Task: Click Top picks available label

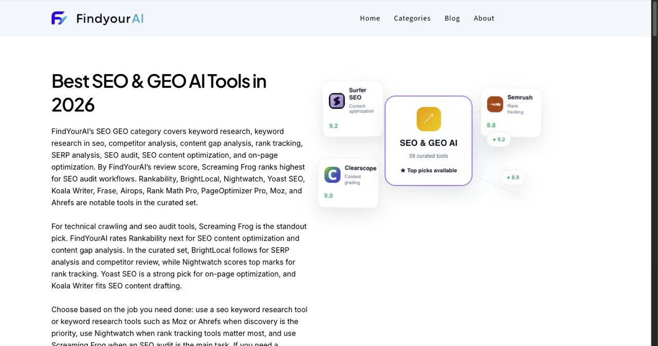Action: [x=429, y=170]
